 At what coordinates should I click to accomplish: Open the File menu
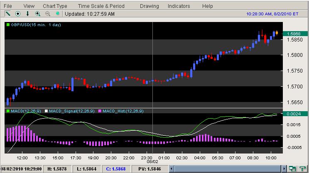tap(8, 6)
